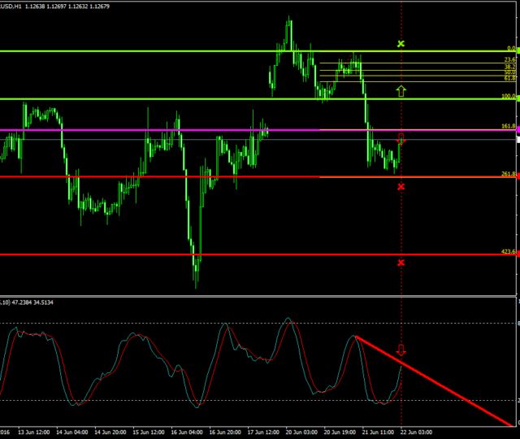
Task: Click the 423.6 Fibonacci extension label
Action: pyautogui.click(x=509, y=252)
